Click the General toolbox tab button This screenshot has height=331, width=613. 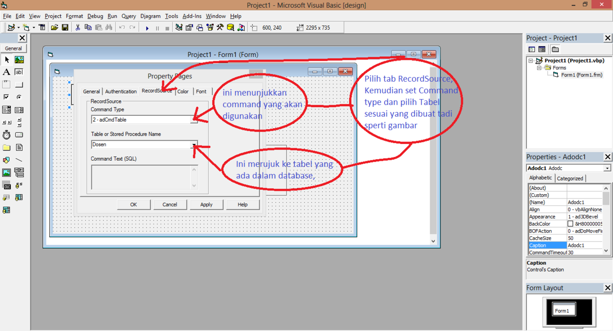[13, 48]
